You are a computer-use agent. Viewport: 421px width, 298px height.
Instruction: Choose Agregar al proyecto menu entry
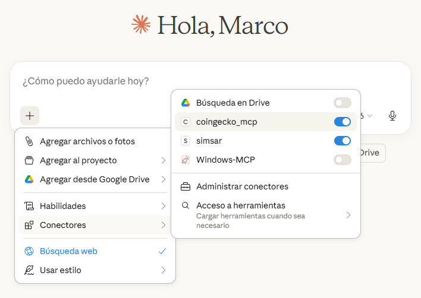pos(95,160)
